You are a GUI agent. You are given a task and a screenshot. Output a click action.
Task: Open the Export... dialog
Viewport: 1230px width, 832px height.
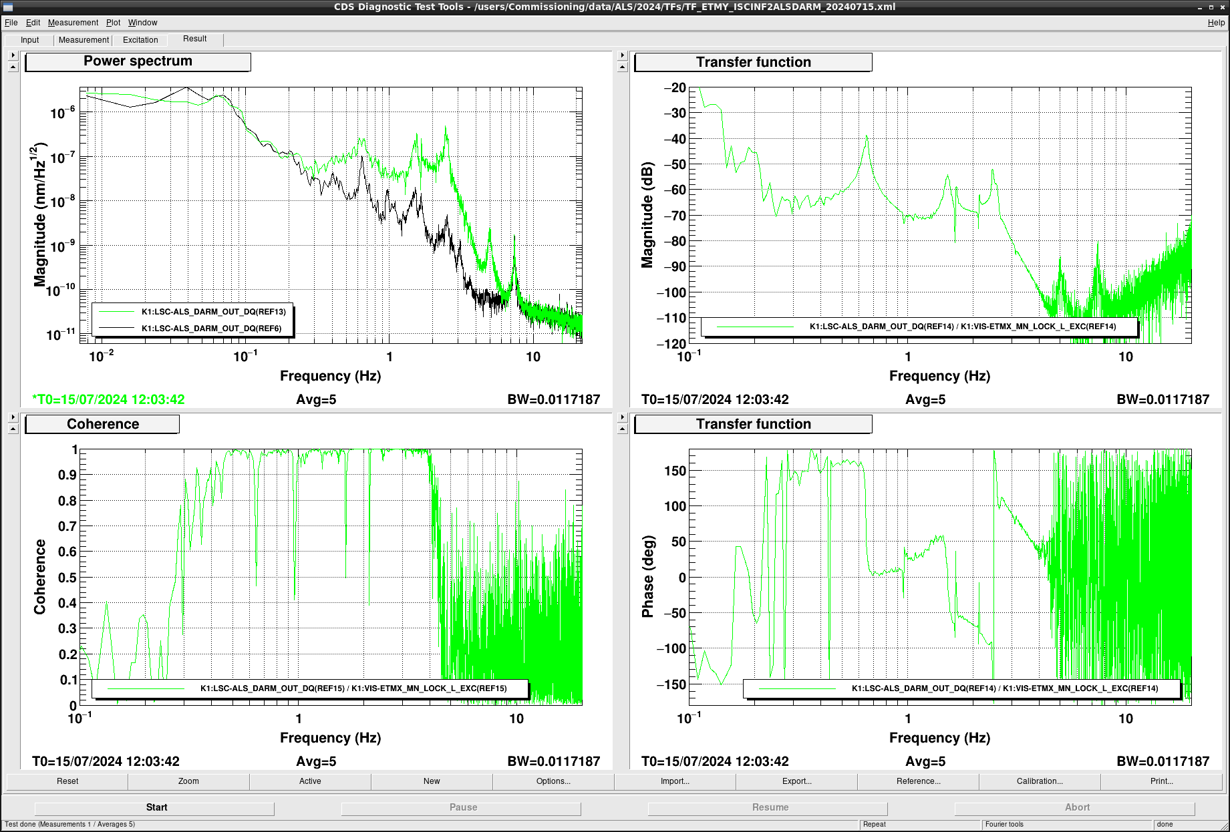click(796, 781)
